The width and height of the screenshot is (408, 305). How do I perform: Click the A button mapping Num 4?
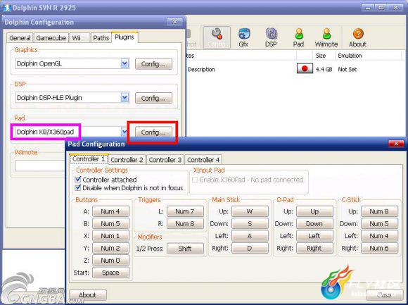110,211
